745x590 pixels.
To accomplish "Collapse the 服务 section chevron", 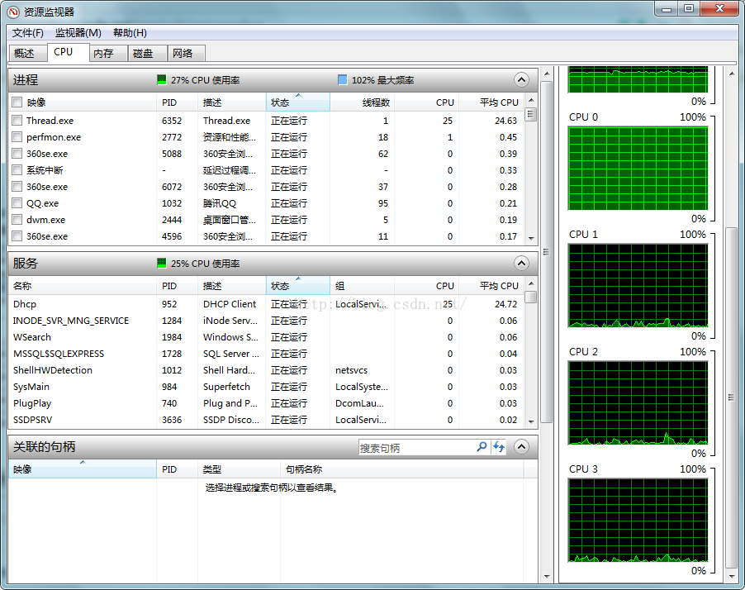I will pos(521,264).
